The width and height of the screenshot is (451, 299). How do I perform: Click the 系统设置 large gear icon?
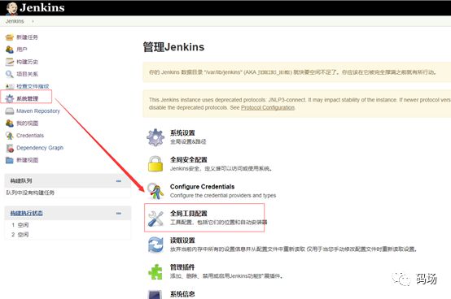tap(155, 137)
